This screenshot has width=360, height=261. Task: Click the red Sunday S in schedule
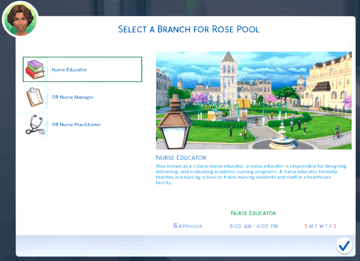(x=306, y=226)
